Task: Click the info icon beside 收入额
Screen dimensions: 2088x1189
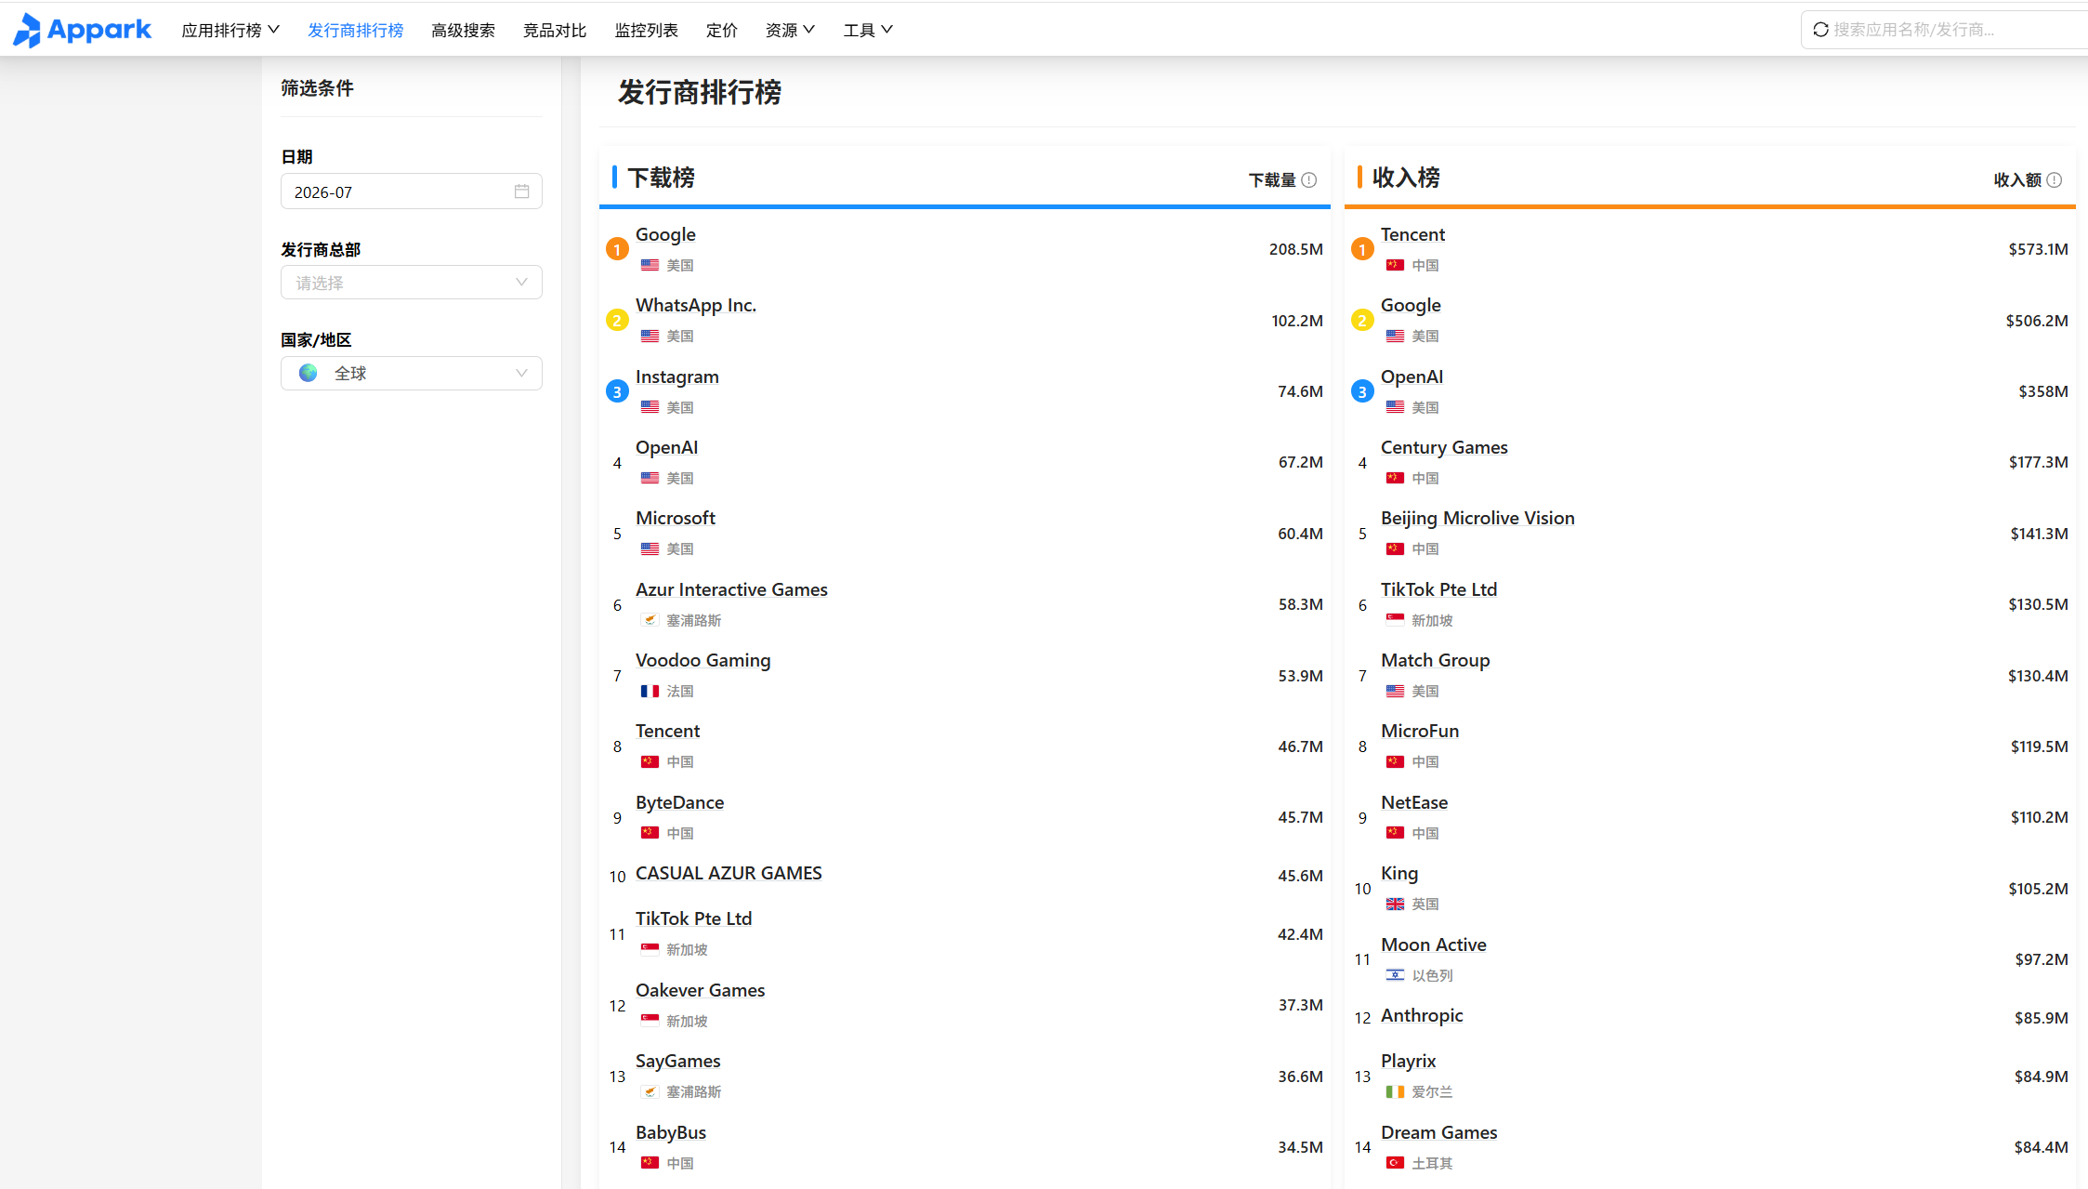Action: pos(2055,180)
